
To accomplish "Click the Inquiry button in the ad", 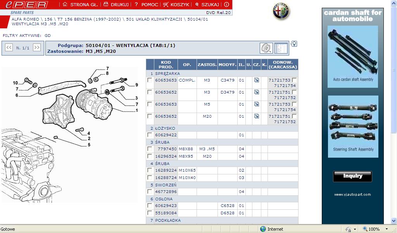I will pos(352,176).
